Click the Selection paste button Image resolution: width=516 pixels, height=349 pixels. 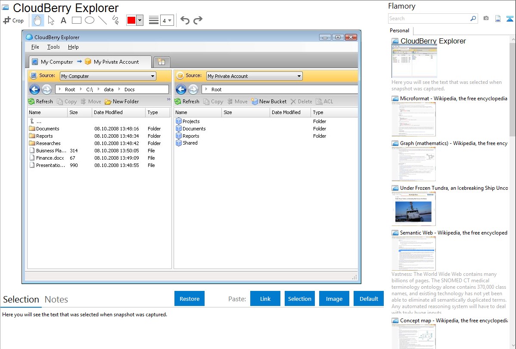click(299, 299)
